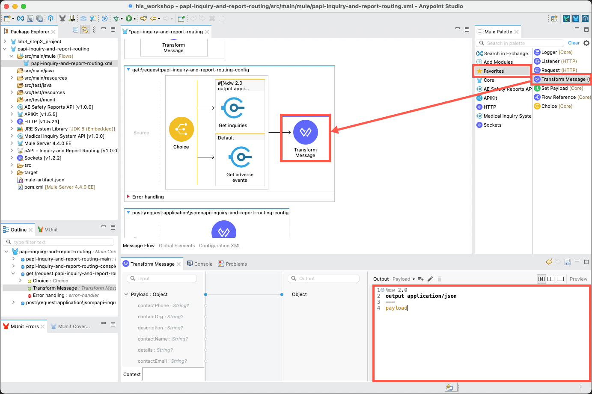Screen dimensions: 592x394
Task: Click the new item wizard icon
Action: click(x=7, y=18)
